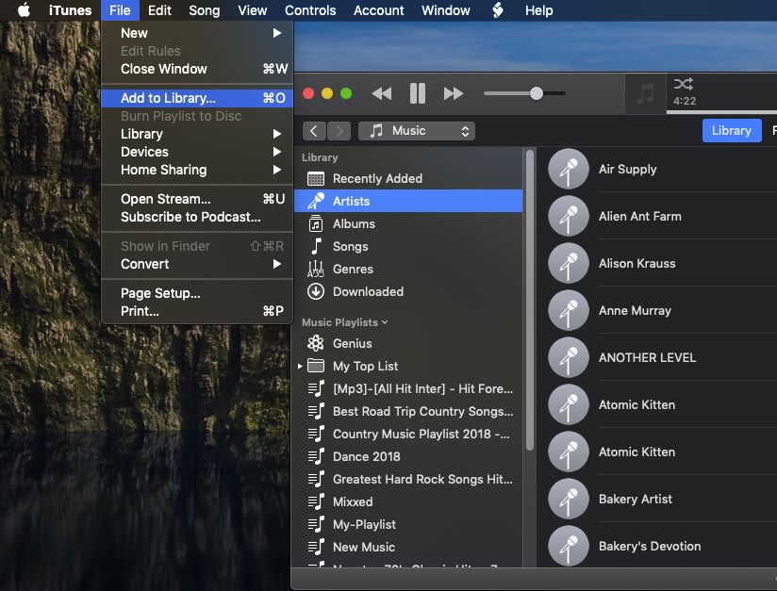
Task: Click the sidebar vertical scrollbar
Action: [530, 300]
